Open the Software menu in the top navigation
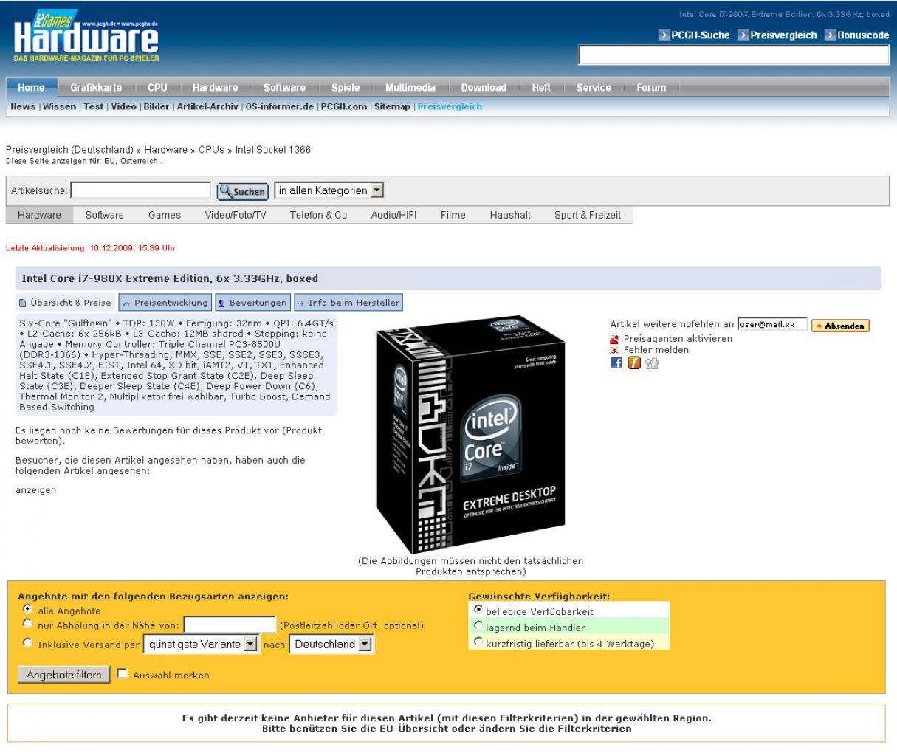 click(284, 87)
